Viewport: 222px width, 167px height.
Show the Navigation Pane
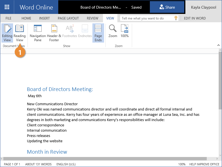click(38, 33)
